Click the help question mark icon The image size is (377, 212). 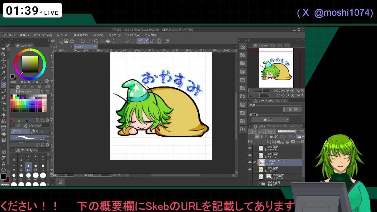pos(167,41)
